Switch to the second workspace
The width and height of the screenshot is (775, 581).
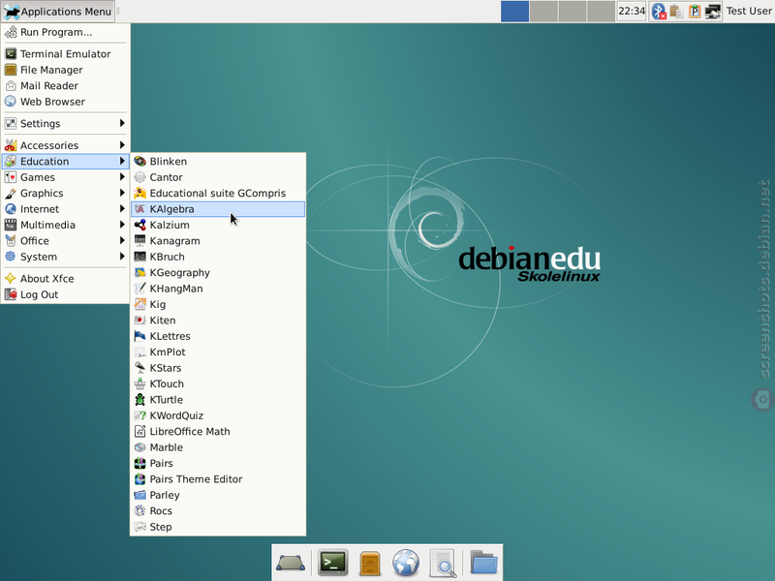point(543,12)
